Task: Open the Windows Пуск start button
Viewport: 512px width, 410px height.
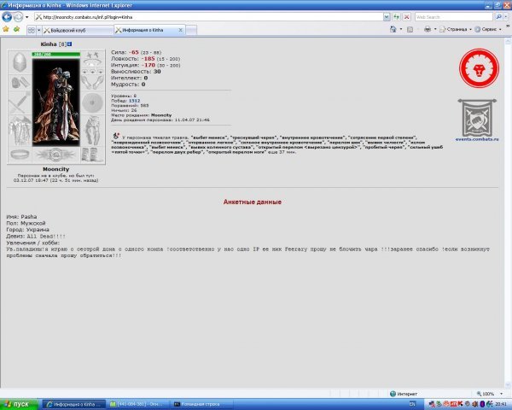Action: click(x=19, y=404)
